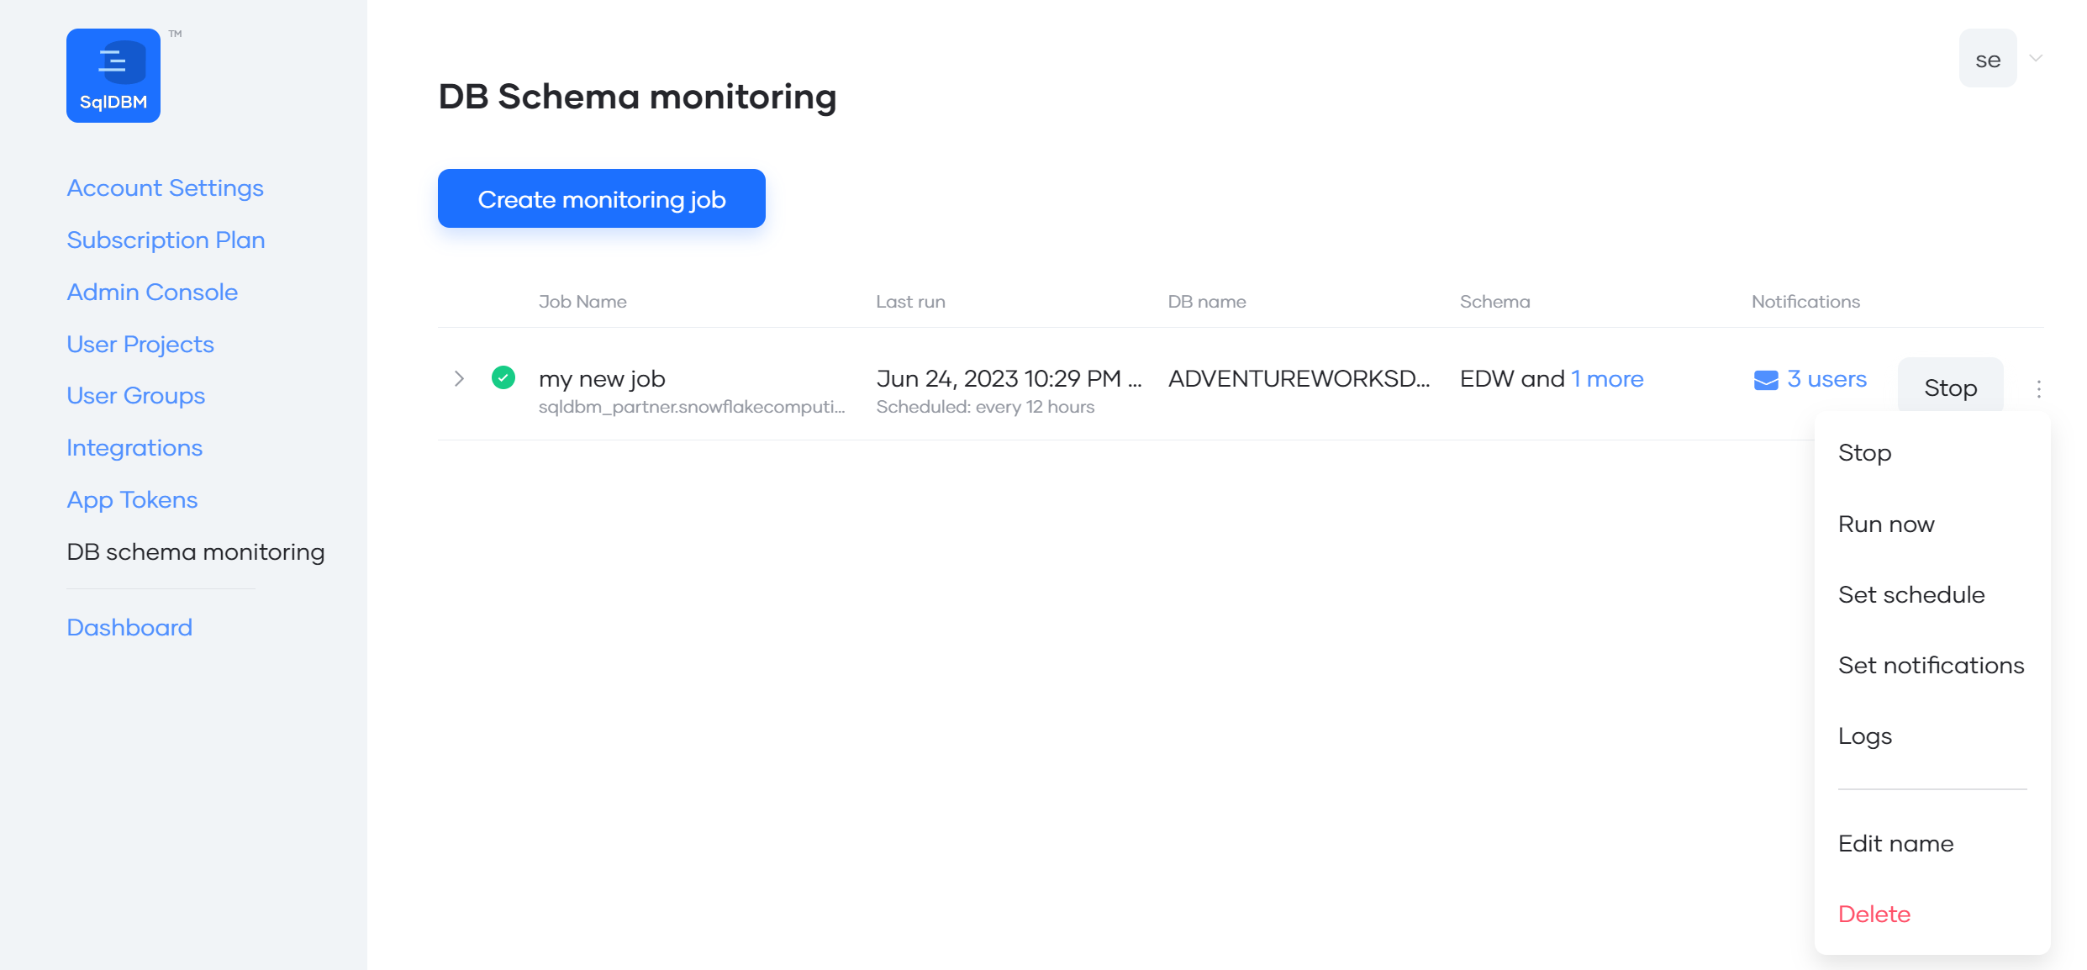Click the green success status icon
2087x970 pixels.
coord(503,377)
